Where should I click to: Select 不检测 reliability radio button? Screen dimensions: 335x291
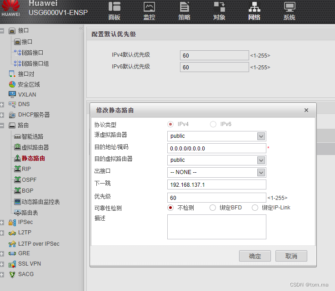(170, 208)
